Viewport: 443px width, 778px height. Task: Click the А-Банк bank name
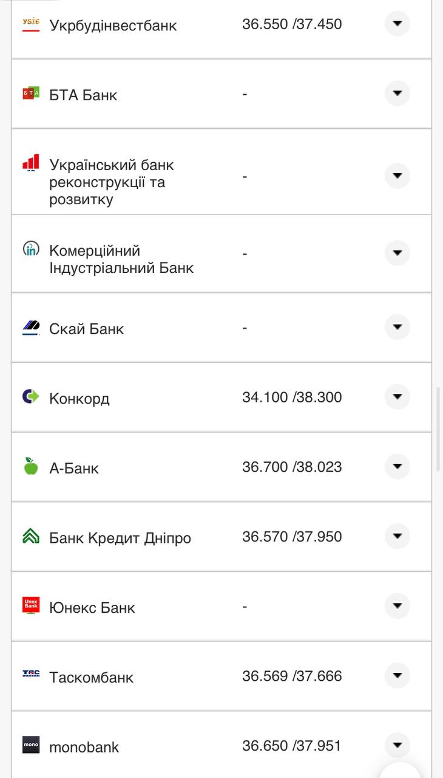coord(73,467)
